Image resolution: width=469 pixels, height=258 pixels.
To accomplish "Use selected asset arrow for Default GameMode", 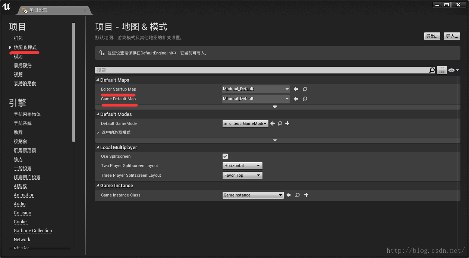I will click(x=273, y=123).
